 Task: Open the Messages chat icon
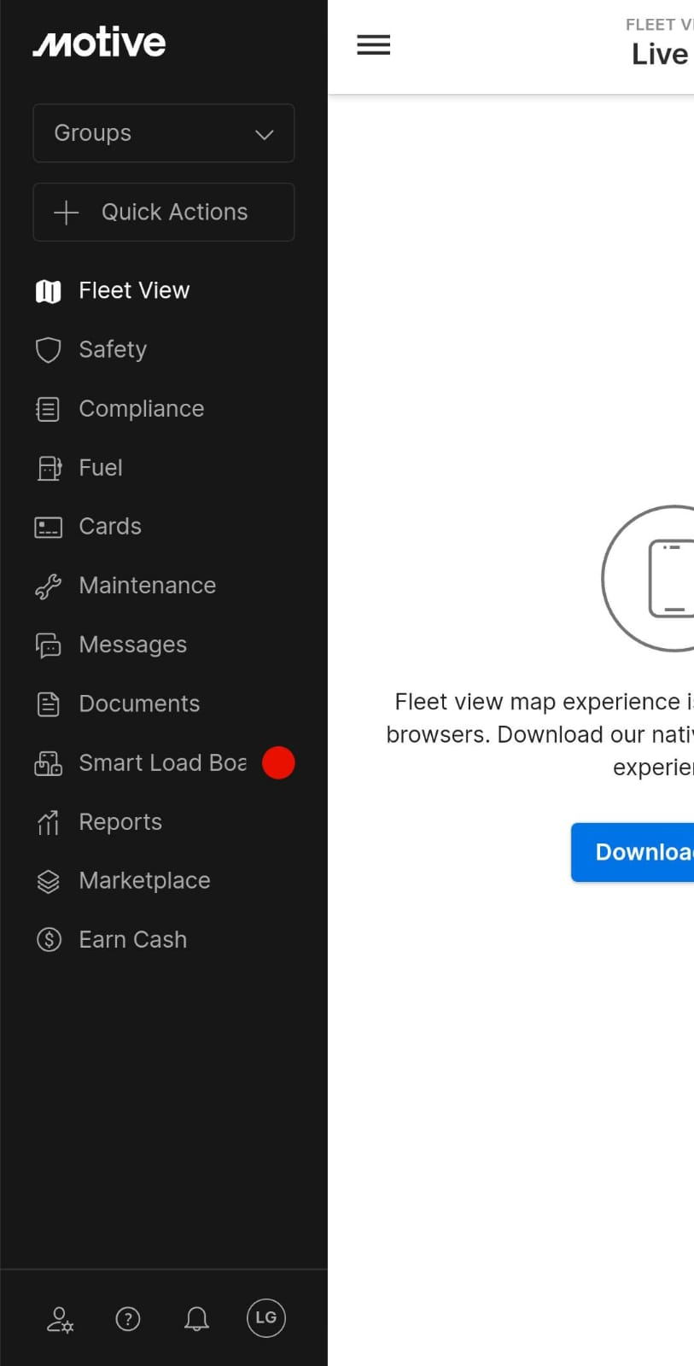click(49, 645)
